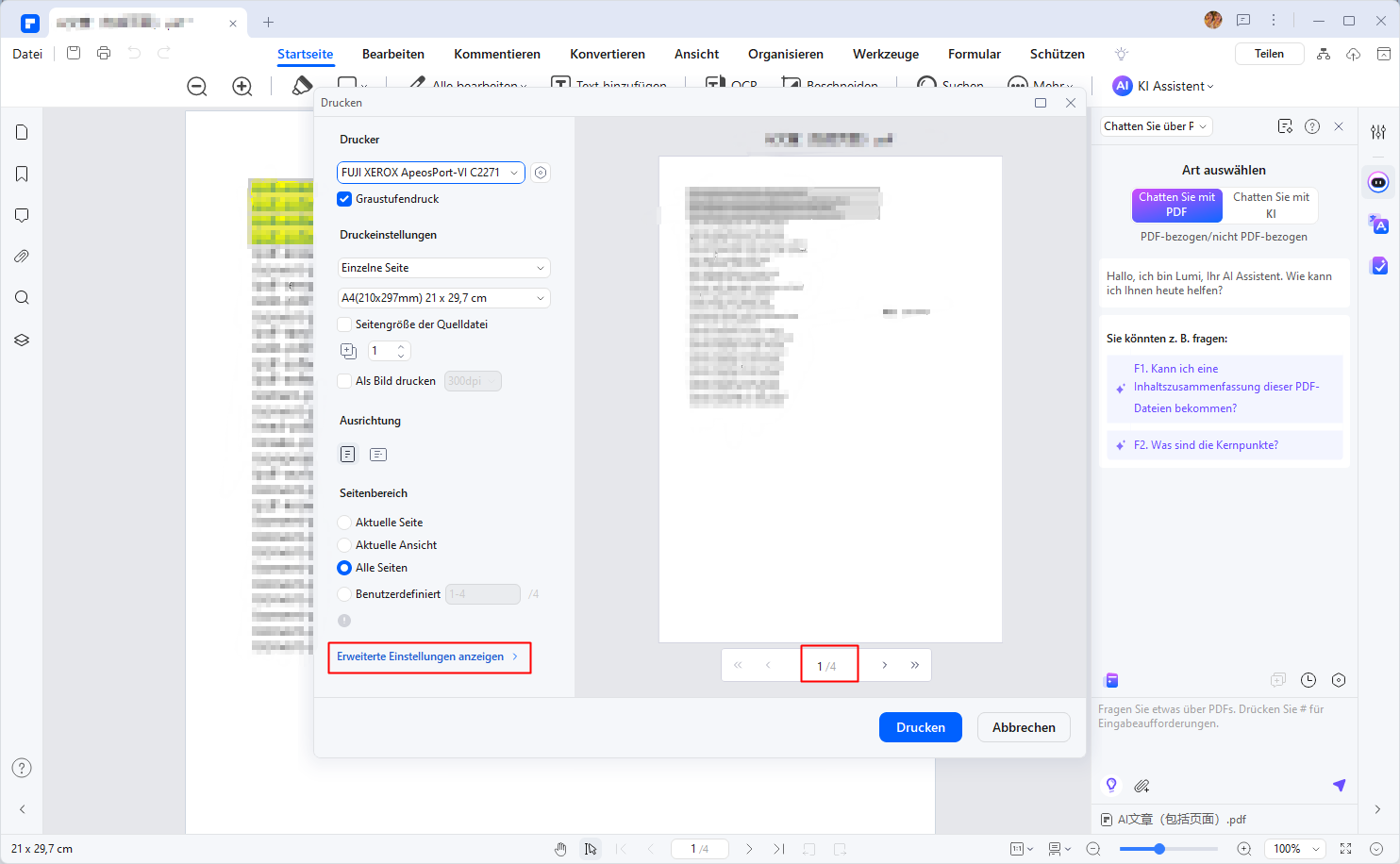Screen dimensions: 1400x864
Task: Open the comments sidebar panel
Action: [22, 215]
